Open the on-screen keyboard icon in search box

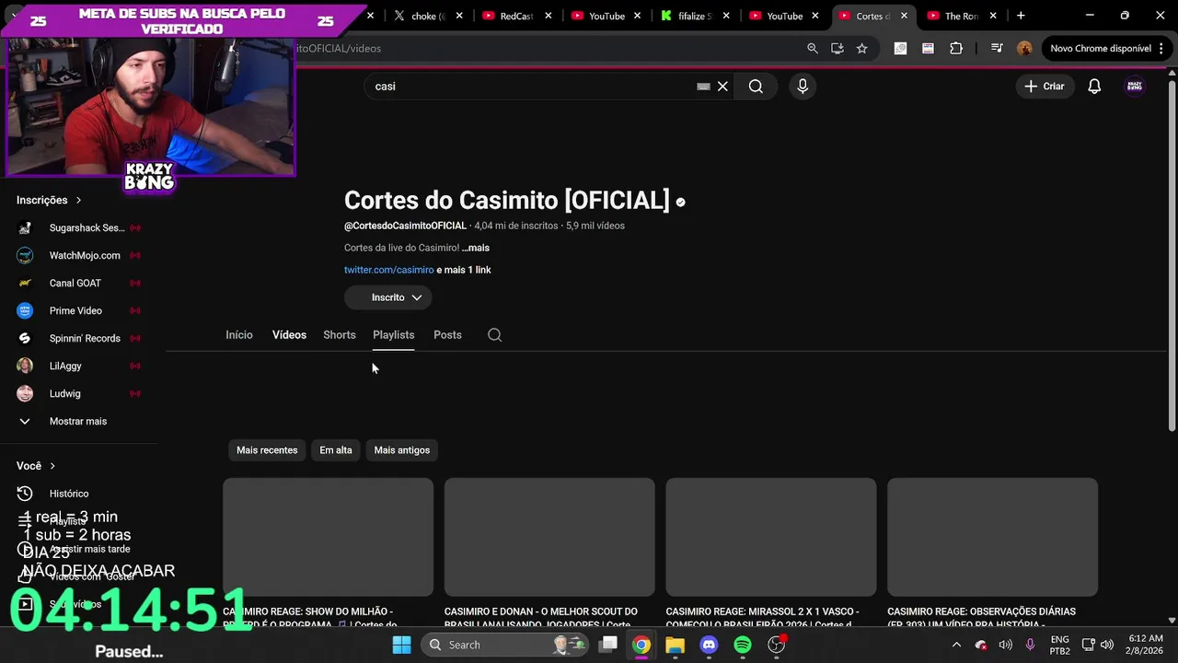703,86
